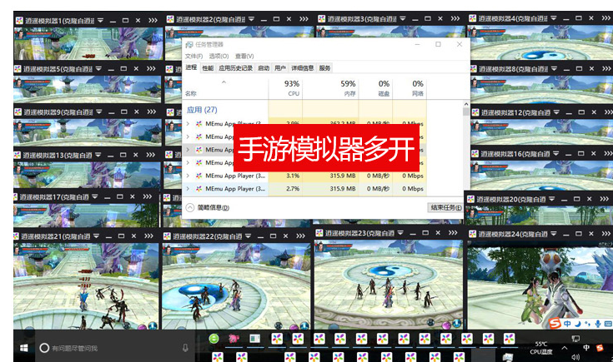Sort processes by 磁盘 column header
Viewport: 613px width, 362px height.
tap(376, 88)
